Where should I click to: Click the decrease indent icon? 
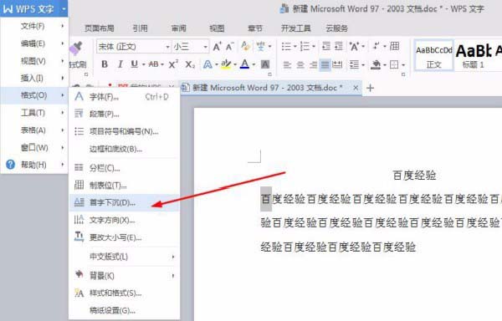pos(326,46)
